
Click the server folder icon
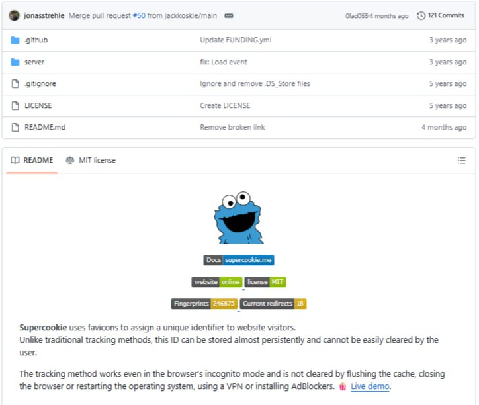15,62
